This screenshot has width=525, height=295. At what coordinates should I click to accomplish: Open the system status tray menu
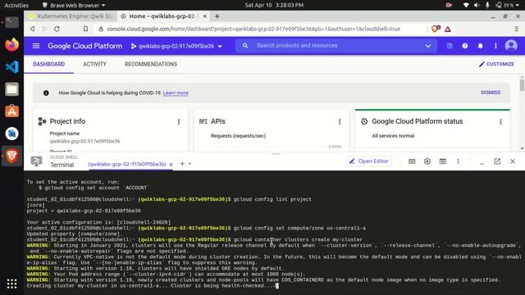click(491, 5)
